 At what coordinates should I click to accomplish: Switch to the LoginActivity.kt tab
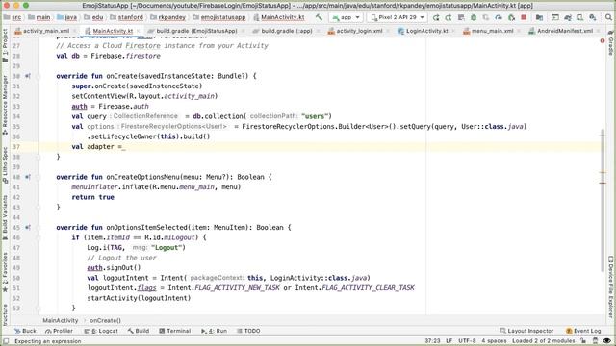tap(427, 31)
